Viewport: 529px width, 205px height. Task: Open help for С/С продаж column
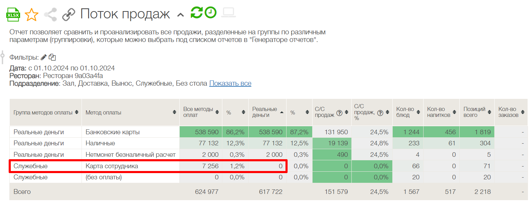[339, 112]
